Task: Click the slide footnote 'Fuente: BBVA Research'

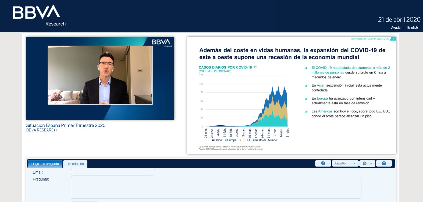Action: click(231, 149)
